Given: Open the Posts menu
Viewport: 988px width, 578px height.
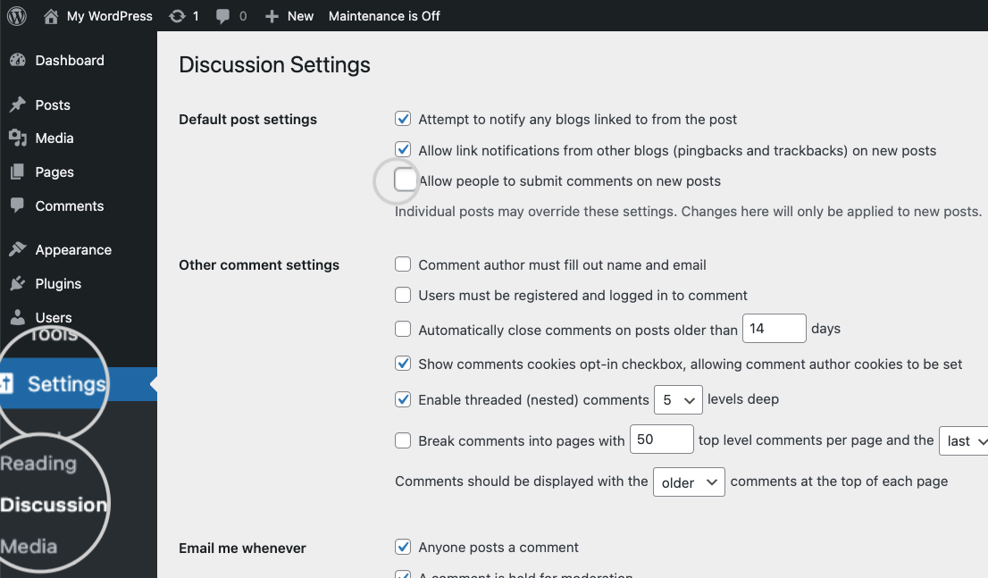Looking at the screenshot, I should tap(53, 105).
